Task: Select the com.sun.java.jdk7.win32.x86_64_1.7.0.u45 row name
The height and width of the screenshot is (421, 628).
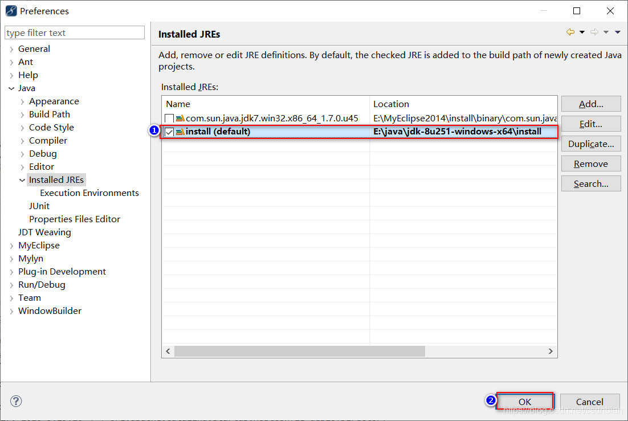Action: (272, 118)
